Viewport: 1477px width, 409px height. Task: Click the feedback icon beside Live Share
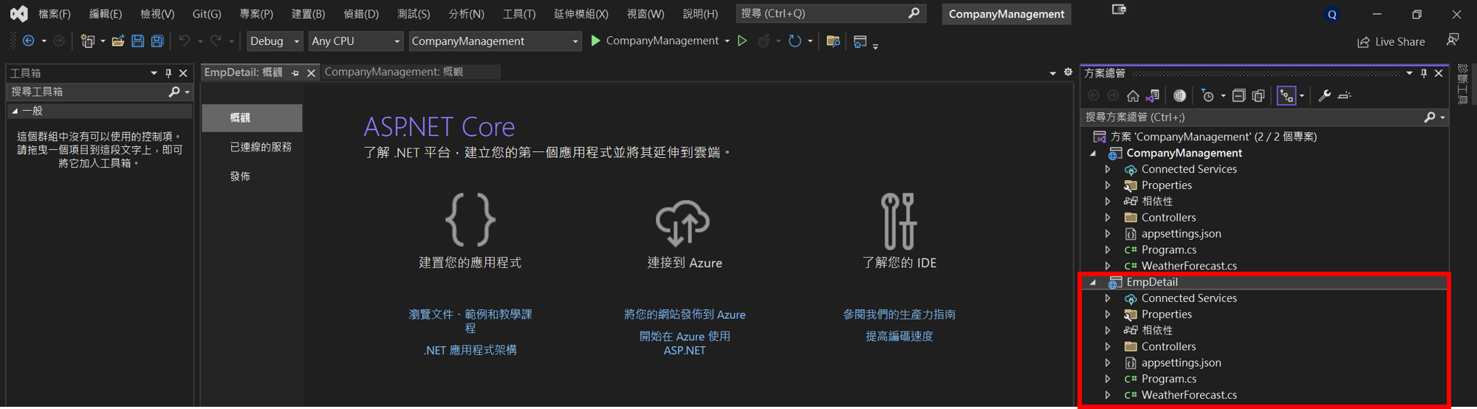1453,40
